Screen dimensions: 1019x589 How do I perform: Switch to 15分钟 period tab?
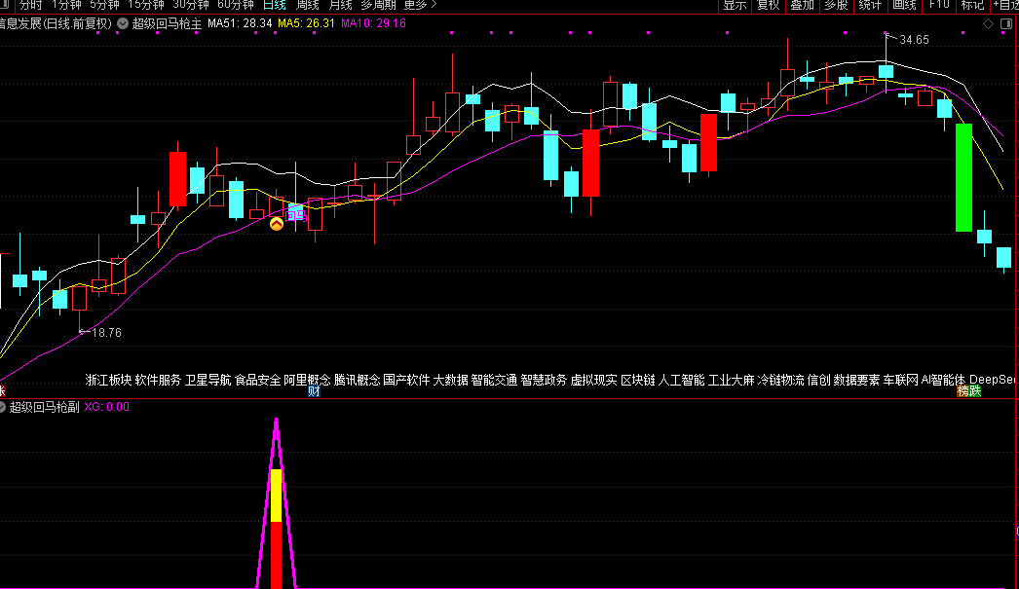click(146, 5)
